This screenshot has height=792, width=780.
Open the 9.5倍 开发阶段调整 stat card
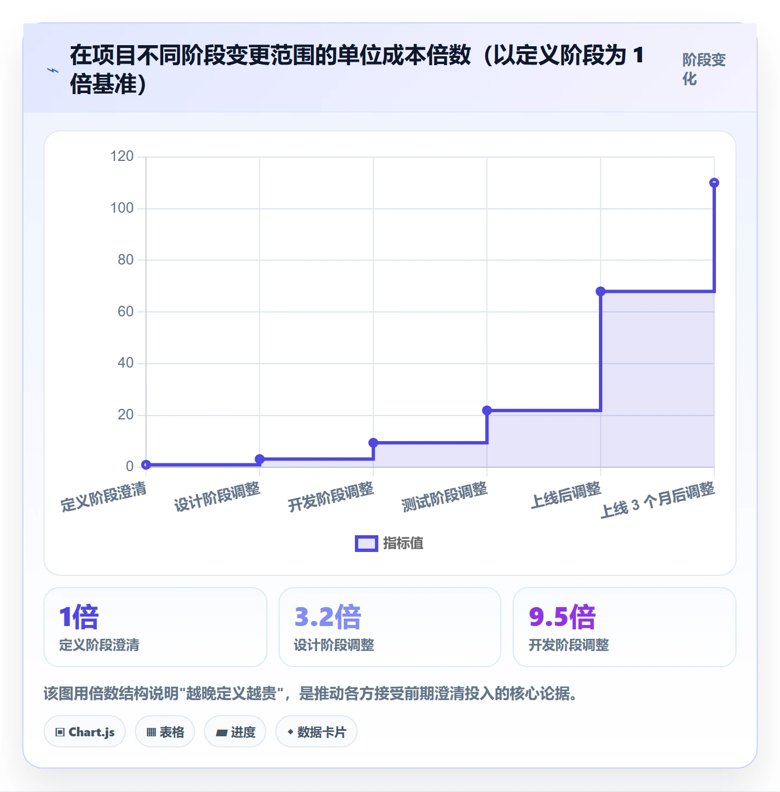[625, 627]
